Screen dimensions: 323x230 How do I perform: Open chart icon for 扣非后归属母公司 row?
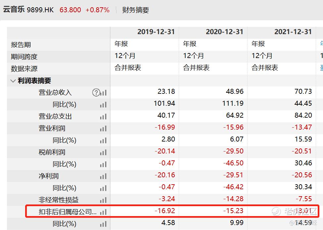pos(103,212)
